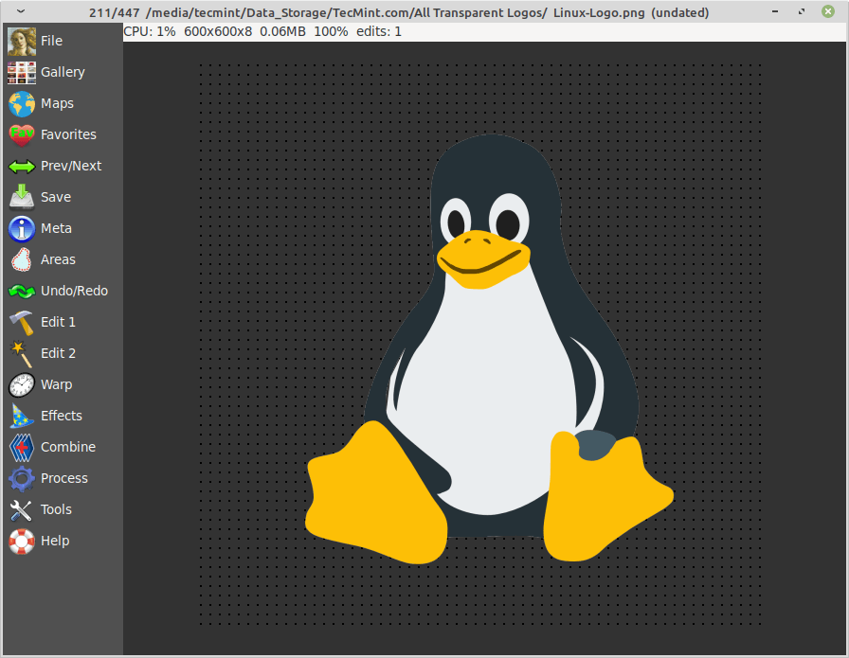Open the Effects wizard hat menu
This screenshot has height=658, width=849.
tap(22, 416)
